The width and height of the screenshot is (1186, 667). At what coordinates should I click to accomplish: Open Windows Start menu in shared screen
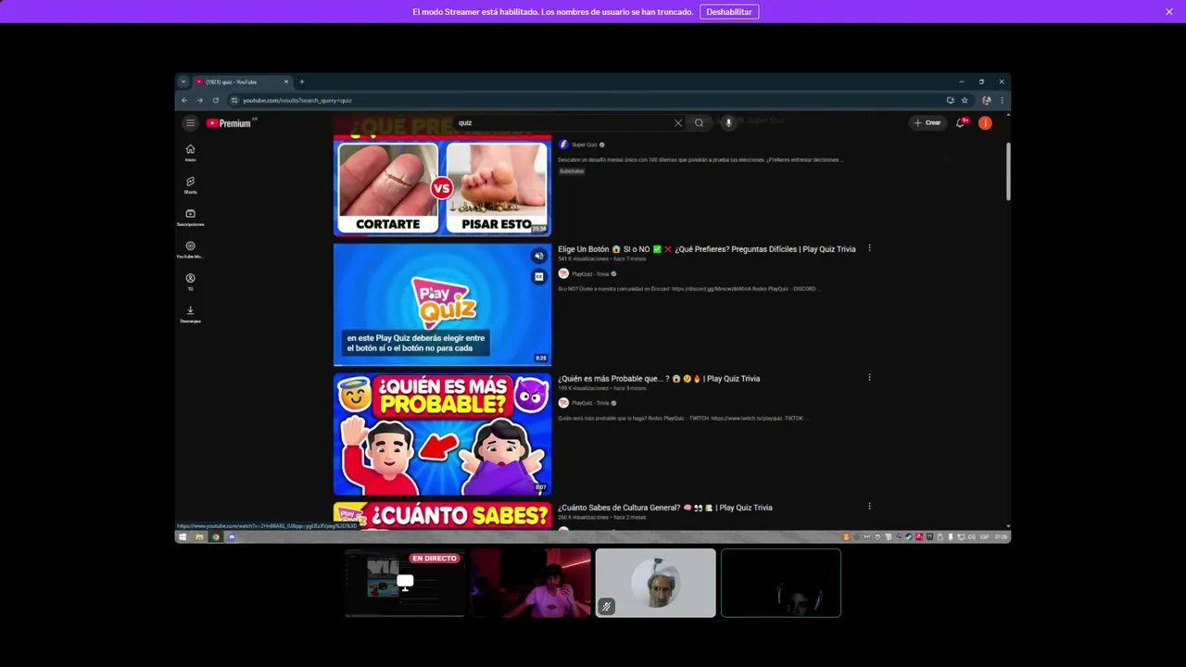click(183, 537)
